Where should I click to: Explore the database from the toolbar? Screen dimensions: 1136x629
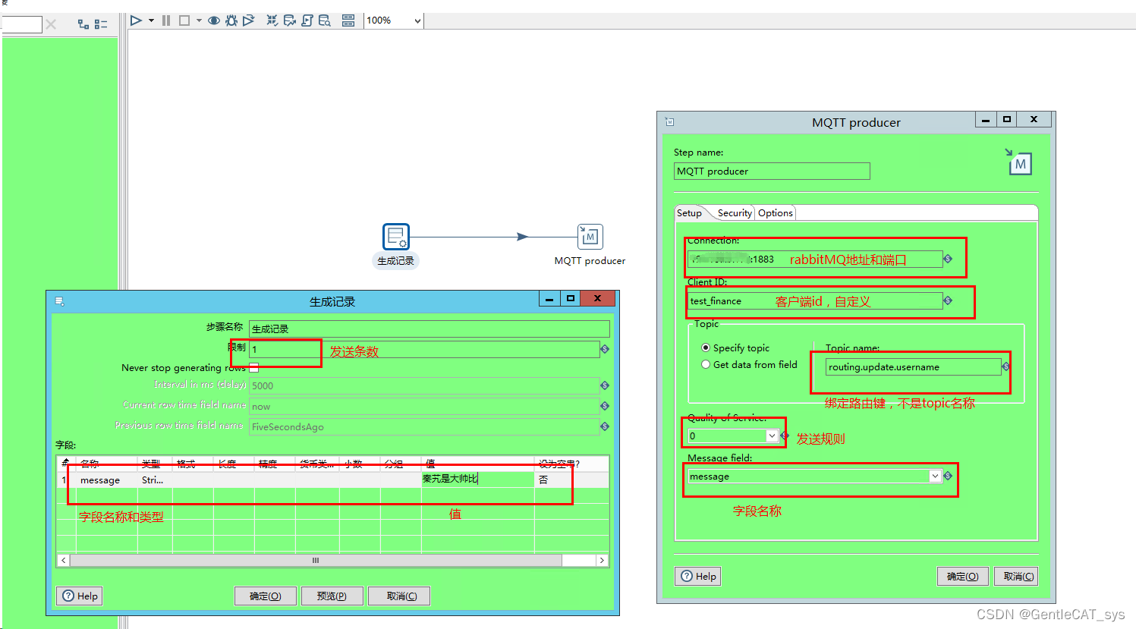pyautogui.click(x=325, y=20)
